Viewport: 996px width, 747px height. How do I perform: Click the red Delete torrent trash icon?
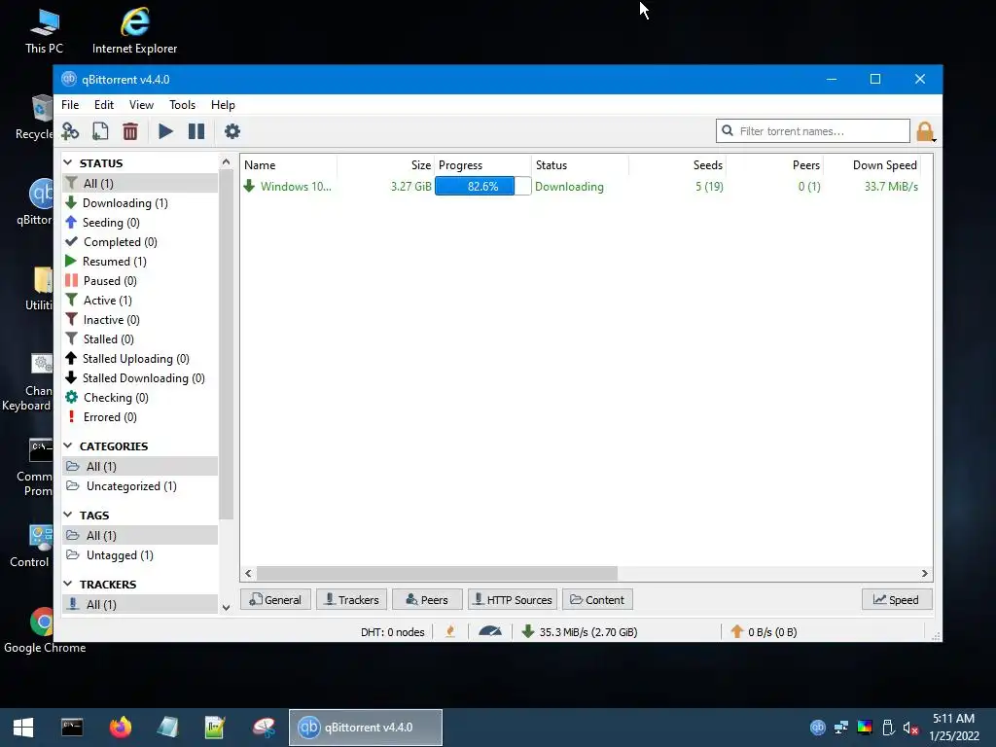click(130, 131)
